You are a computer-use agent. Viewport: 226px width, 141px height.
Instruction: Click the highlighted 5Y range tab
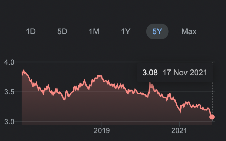[x=157, y=31]
